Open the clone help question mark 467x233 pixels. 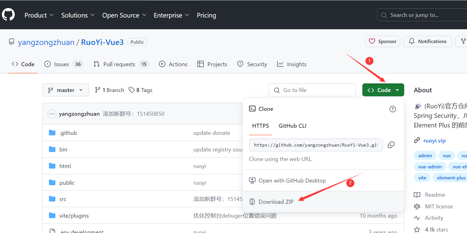[x=393, y=109]
